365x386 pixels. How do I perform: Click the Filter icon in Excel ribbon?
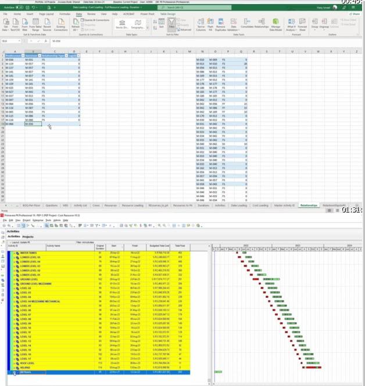click(171, 24)
